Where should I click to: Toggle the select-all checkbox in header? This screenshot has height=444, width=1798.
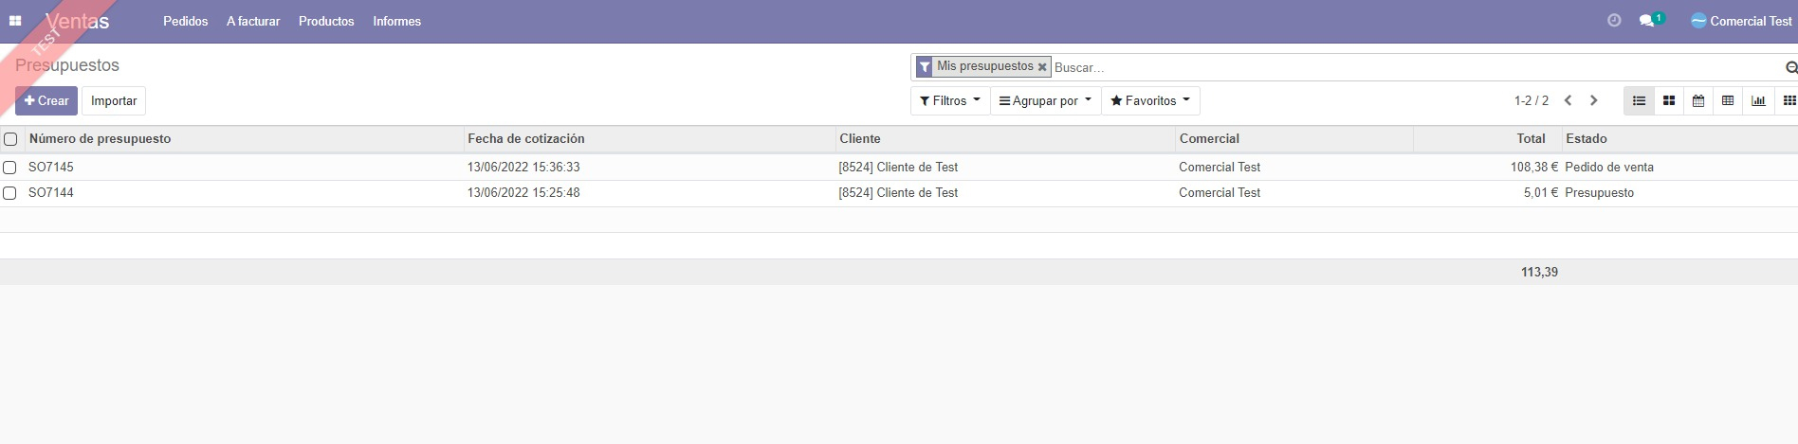tap(10, 139)
